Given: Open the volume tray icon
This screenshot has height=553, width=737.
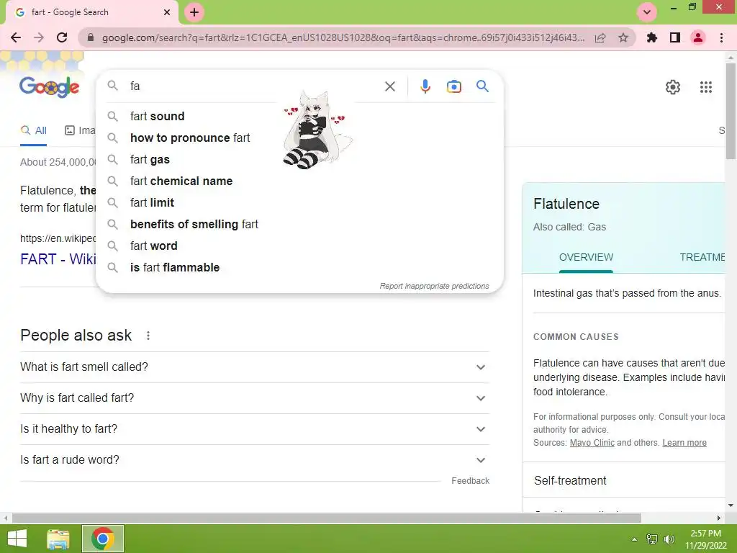Looking at the screenshot, I should [669, 539].
